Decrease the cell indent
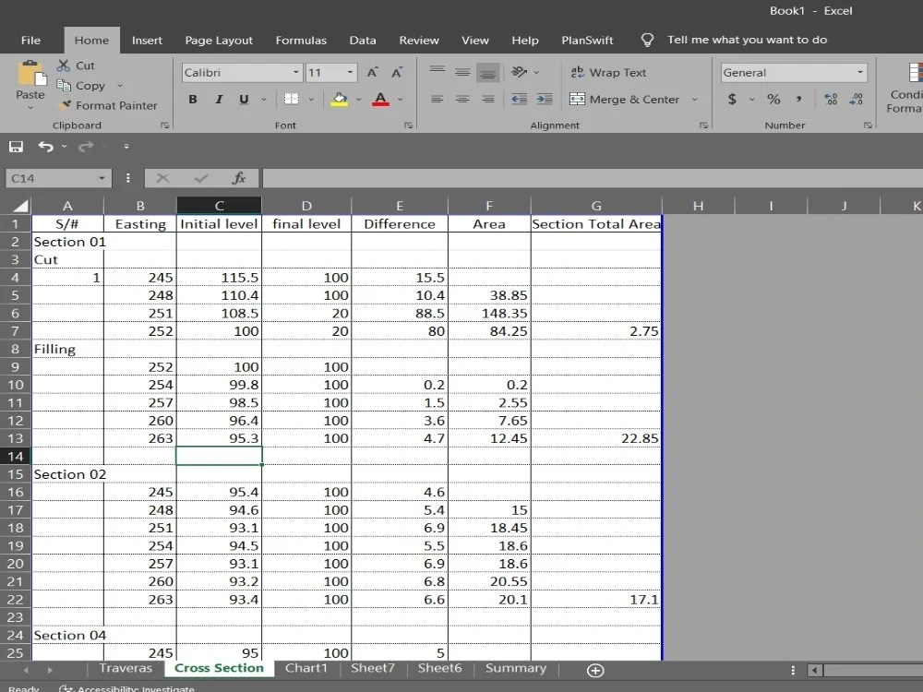Viewport: 923px width, 692px height. (x=519, y=99)
